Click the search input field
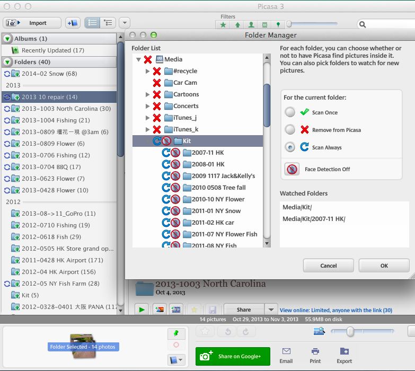This screenshot has width=415, height=371. (x=386, y=24)
